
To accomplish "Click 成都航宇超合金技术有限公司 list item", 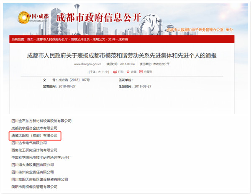I will click(x=35, y=128).
